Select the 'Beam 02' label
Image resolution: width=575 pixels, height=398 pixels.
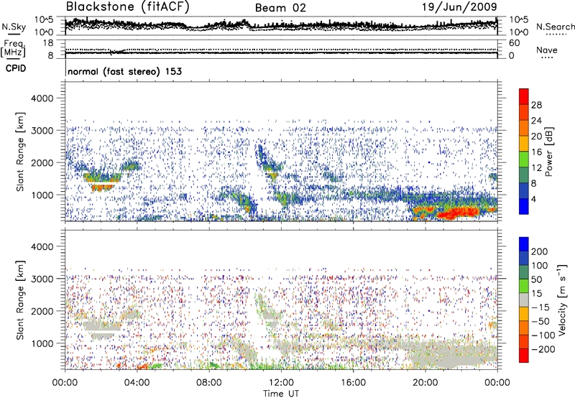tap(280, 8)
